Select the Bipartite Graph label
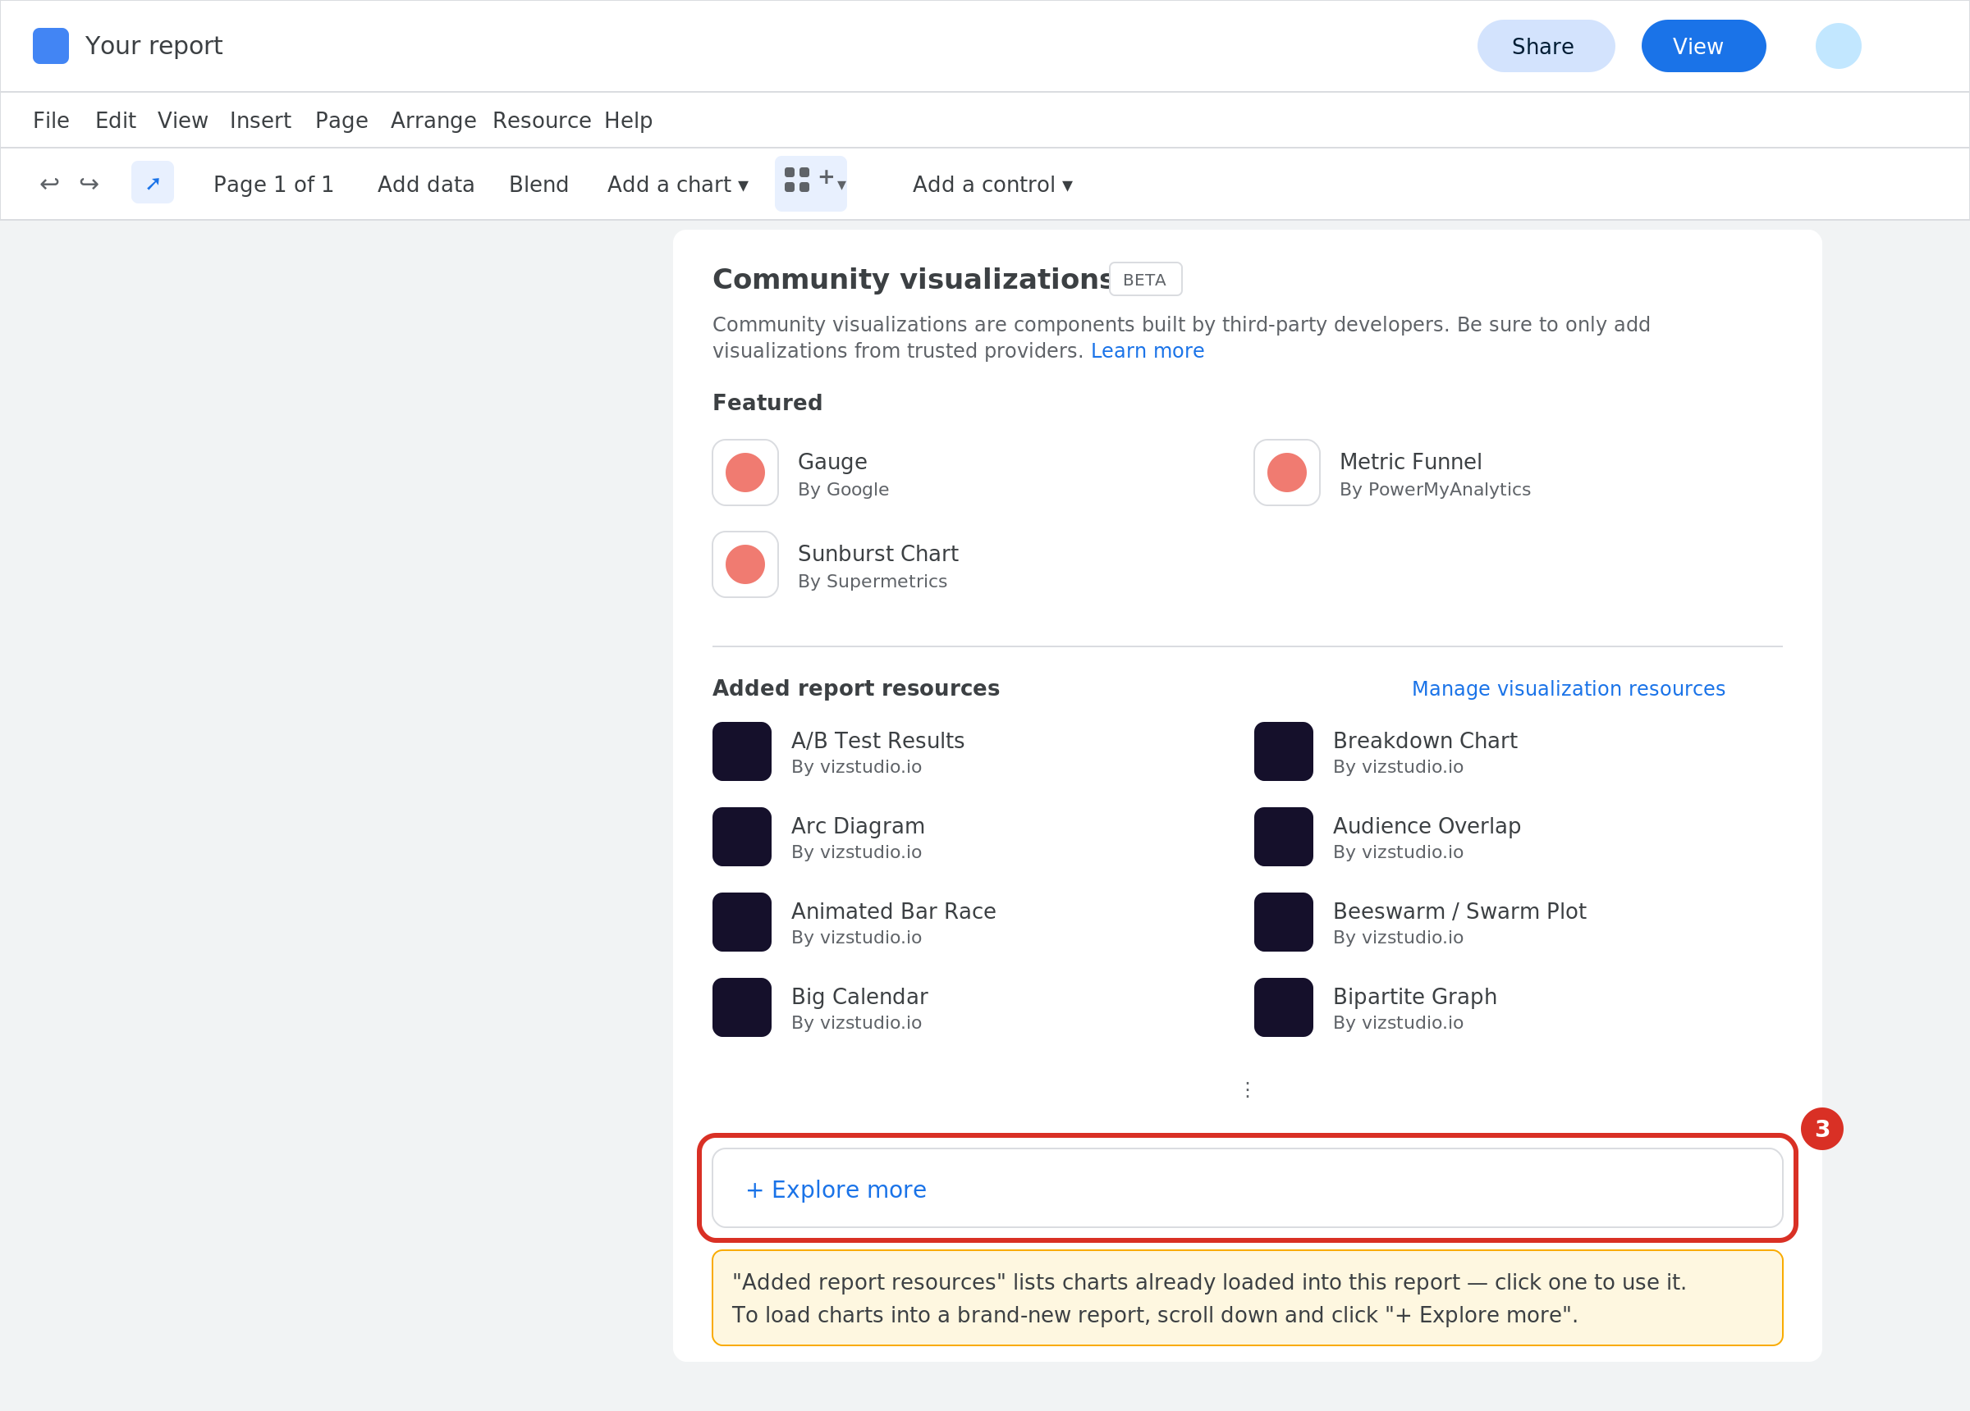The image size is (1970, 1411). point(1414,996)
